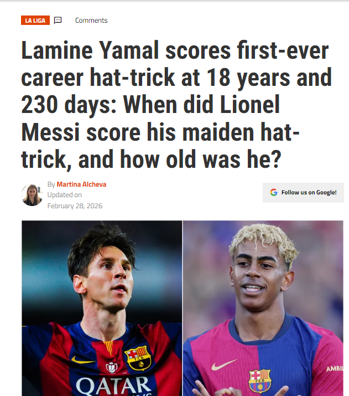
Task: Open the Messi photo on the left
Action: tap(102, 308)
